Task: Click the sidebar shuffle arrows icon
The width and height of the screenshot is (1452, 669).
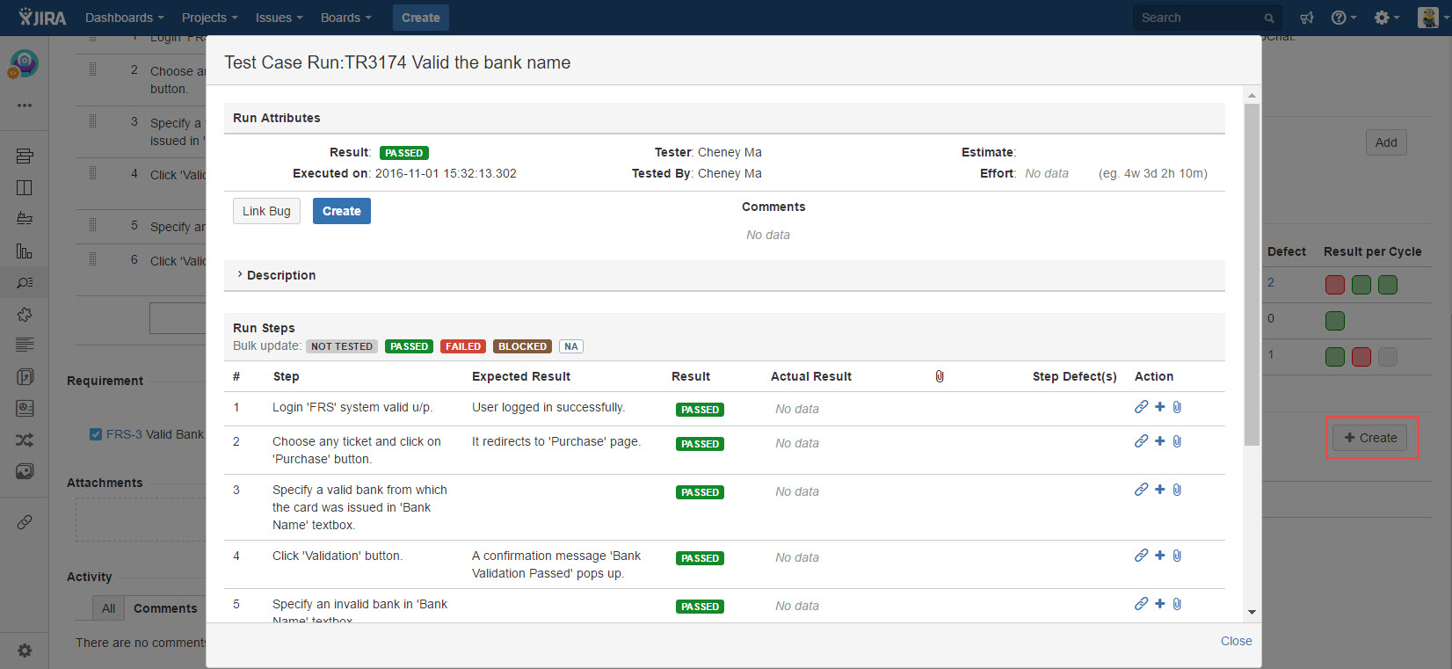Action: click(x=25, y=440)
